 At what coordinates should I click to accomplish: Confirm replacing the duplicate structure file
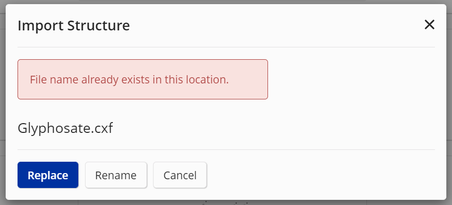[48, 175]
